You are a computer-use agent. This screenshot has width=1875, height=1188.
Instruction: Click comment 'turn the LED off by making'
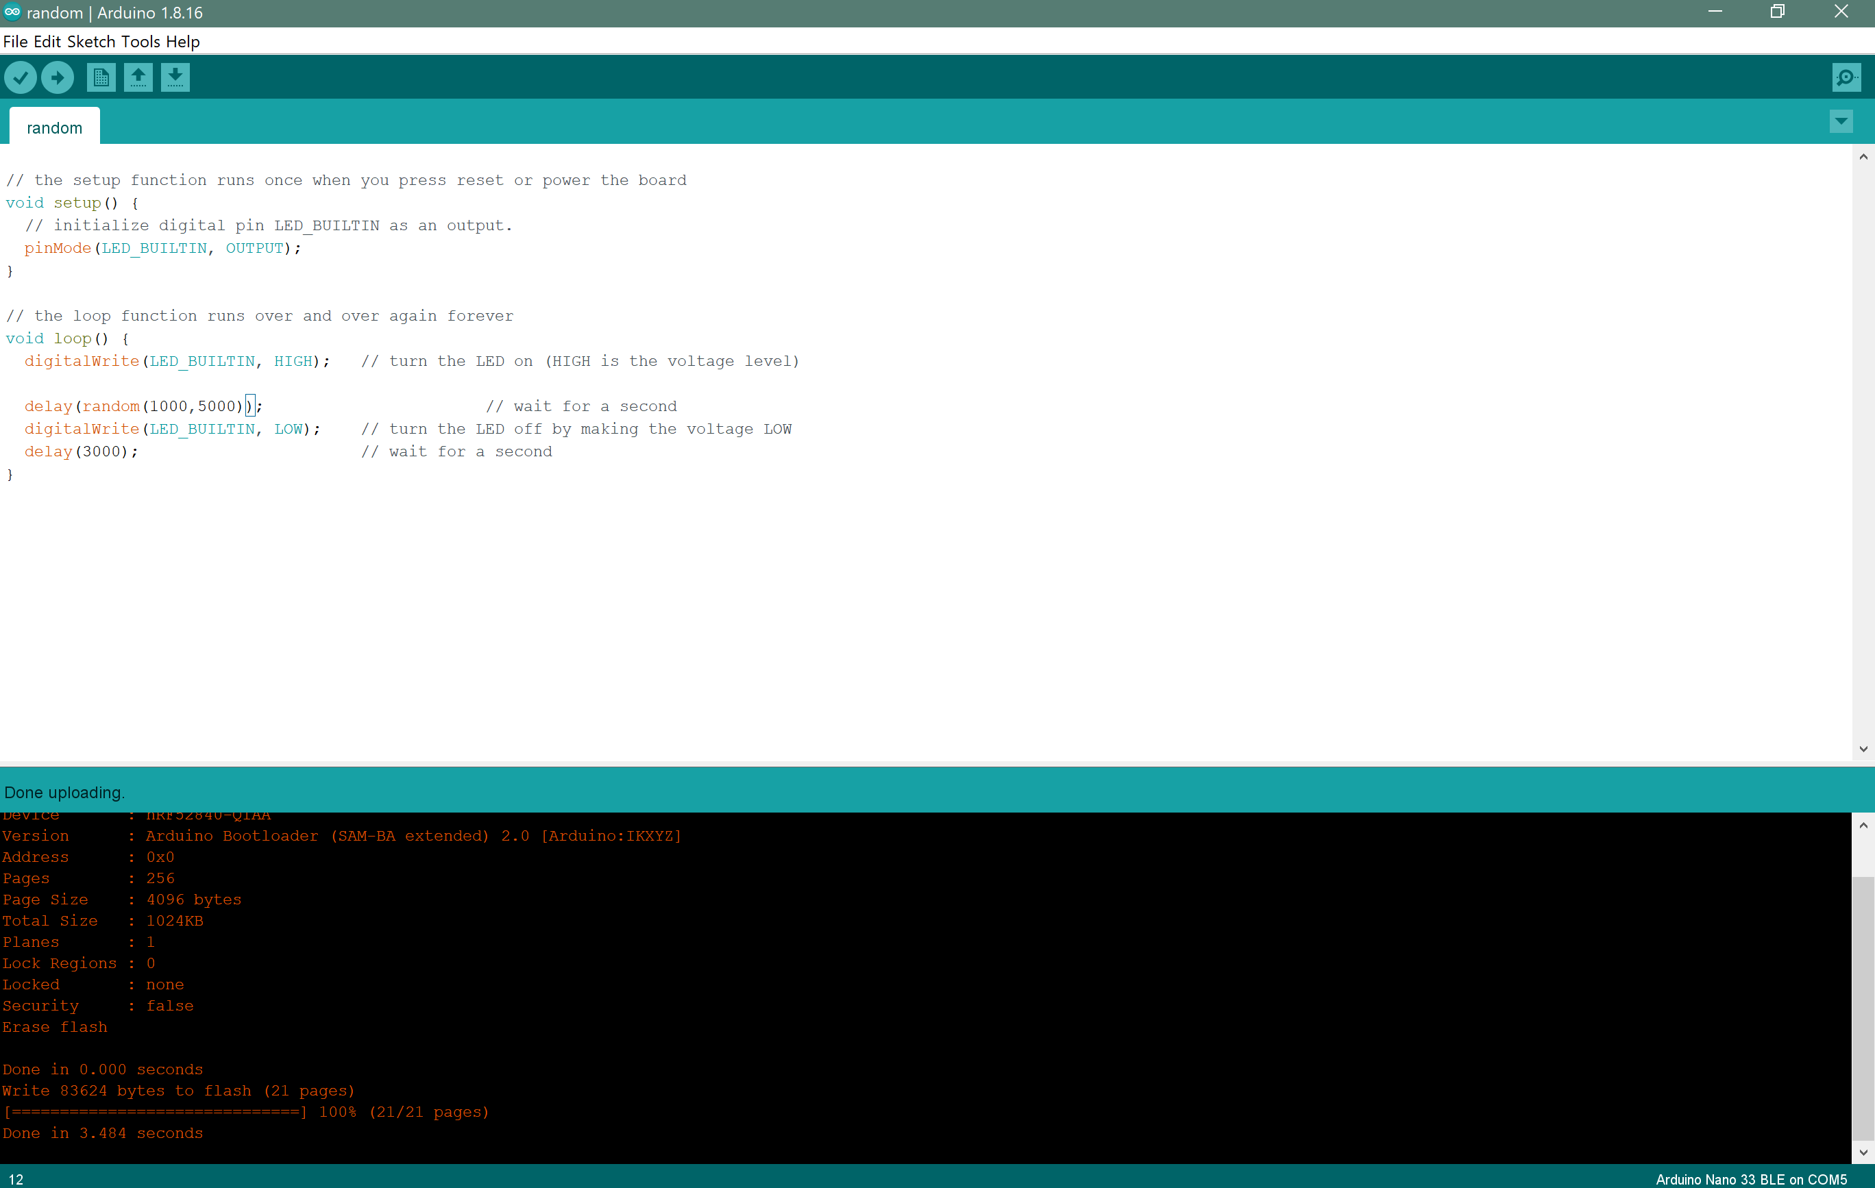point(576,429)
